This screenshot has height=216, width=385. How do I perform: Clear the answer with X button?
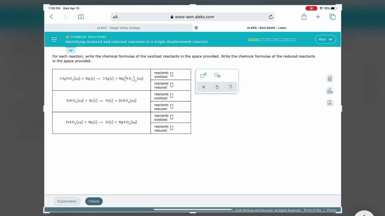coord(204,87)
